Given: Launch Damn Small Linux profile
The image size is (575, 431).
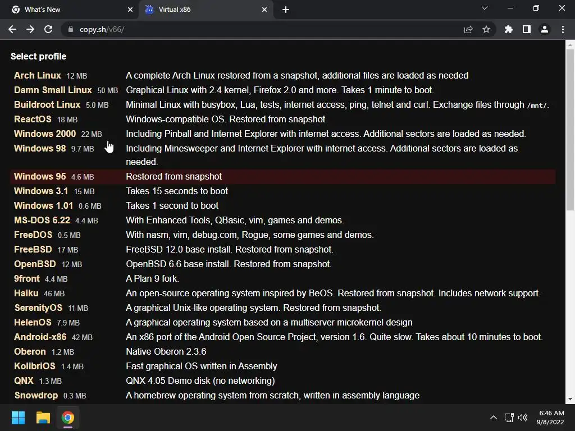Looking at the screenshot, I should pos(53,90).
